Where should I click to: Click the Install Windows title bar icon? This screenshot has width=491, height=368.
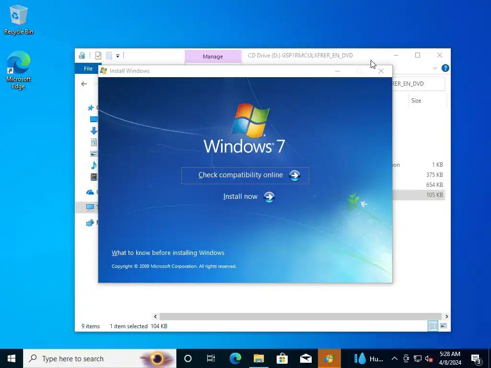coord(104,71)
